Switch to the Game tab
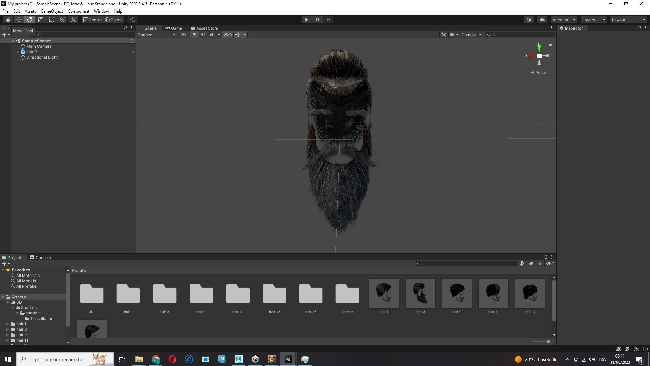The width and height of the screenshot is (650, 366). tap(174, 28)
